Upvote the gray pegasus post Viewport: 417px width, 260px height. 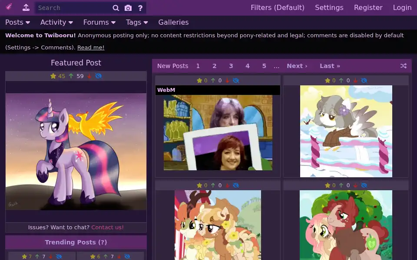tap(341, 81)
